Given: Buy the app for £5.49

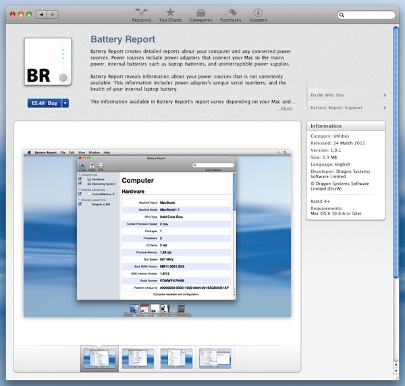Looking at the screenshot, I should (44, 103).
